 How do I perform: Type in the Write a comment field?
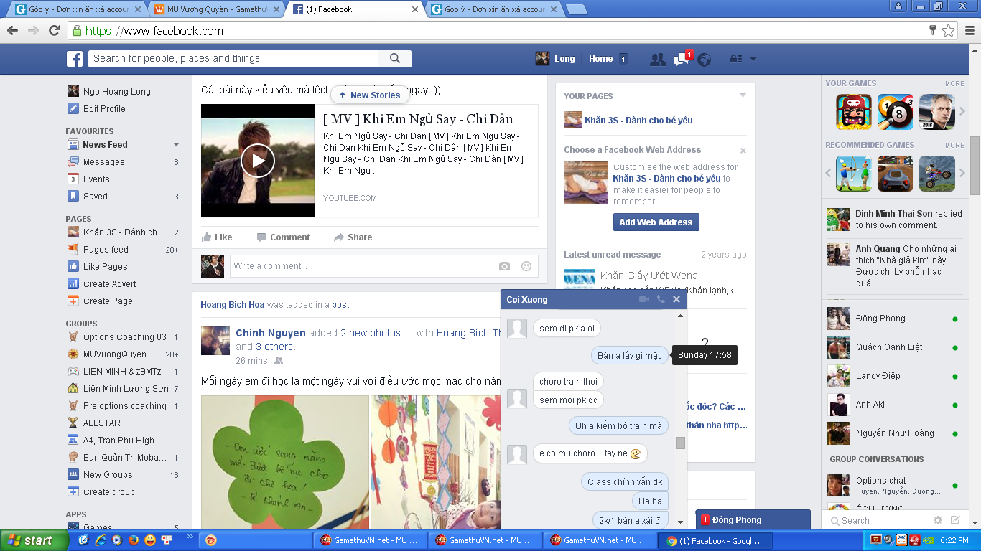tap(359, 266)
